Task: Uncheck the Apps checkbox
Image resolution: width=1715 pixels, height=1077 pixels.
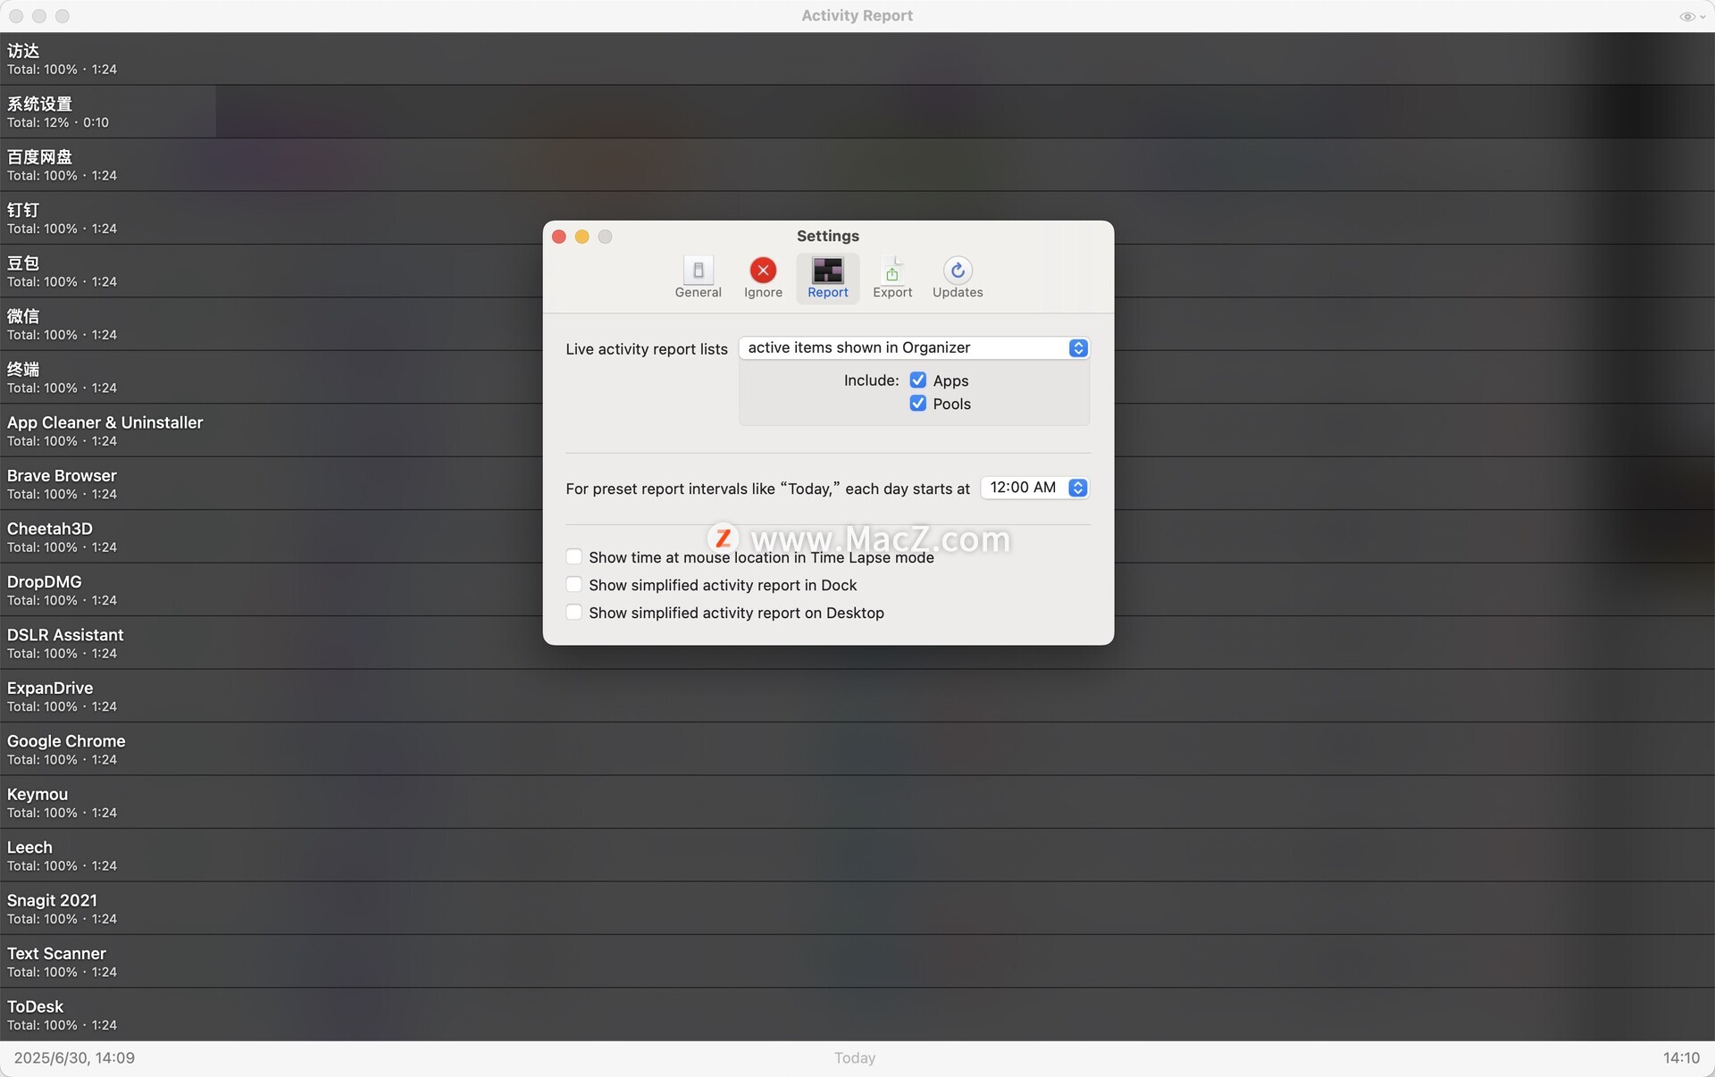Action: click(x=917, y=380)
